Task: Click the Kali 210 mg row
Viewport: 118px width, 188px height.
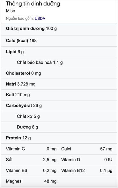Action: coord(59,95)
